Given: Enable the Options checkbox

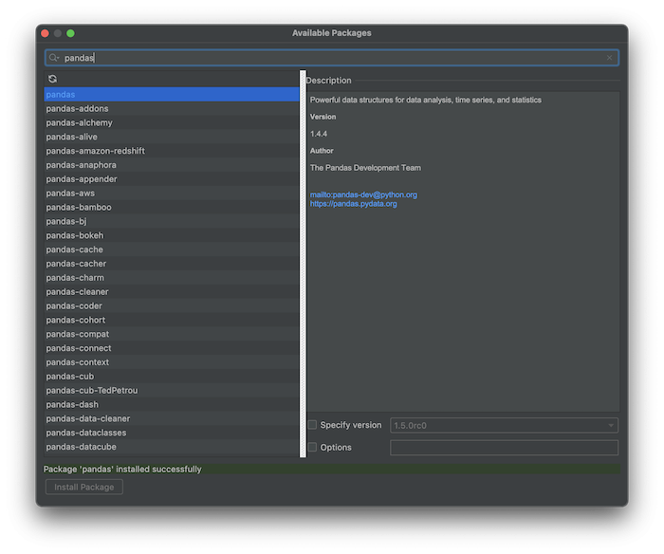Looking at the screenshot, I should (x=312, y=447).
